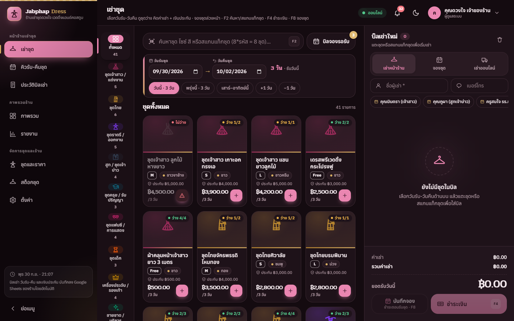Filter by ชุดเด็ก category

pyautogui.click(x=115, y=256)
